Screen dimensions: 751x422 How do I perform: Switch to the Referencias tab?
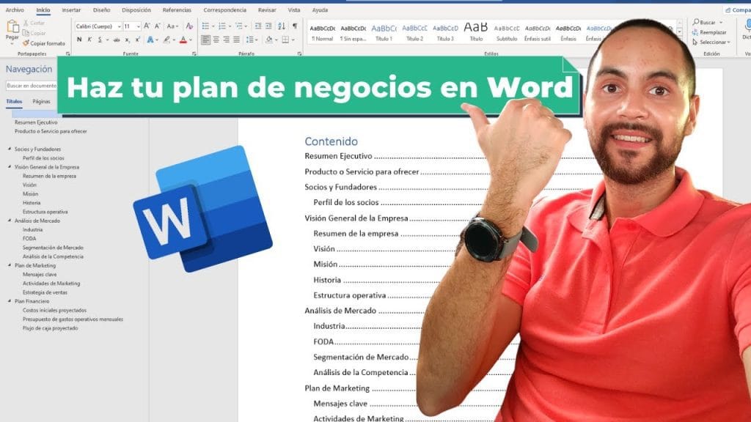177,10
